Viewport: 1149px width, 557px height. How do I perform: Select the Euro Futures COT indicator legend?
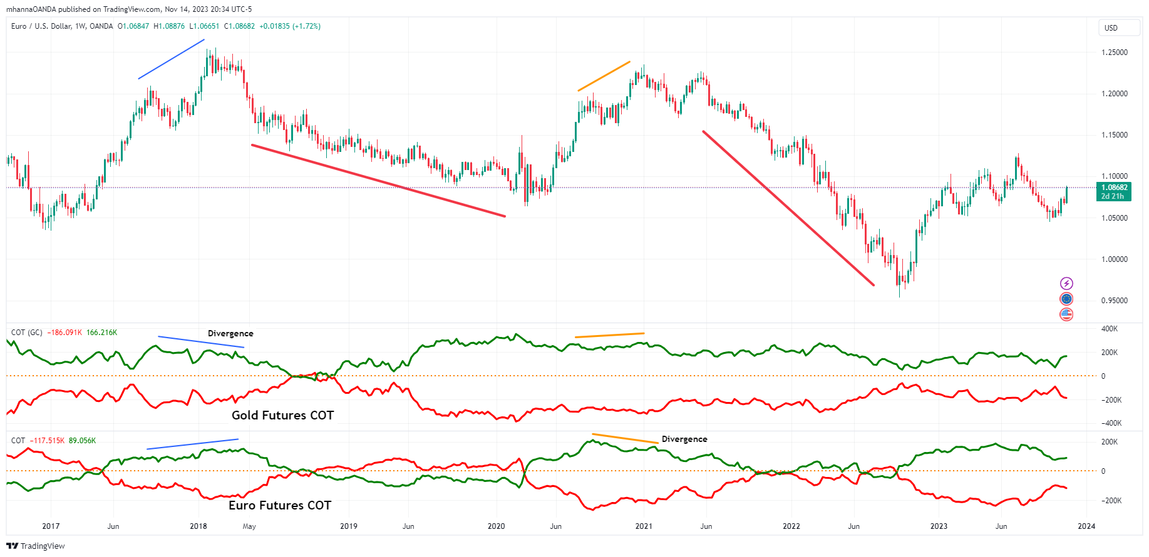(x=18, y=441)
